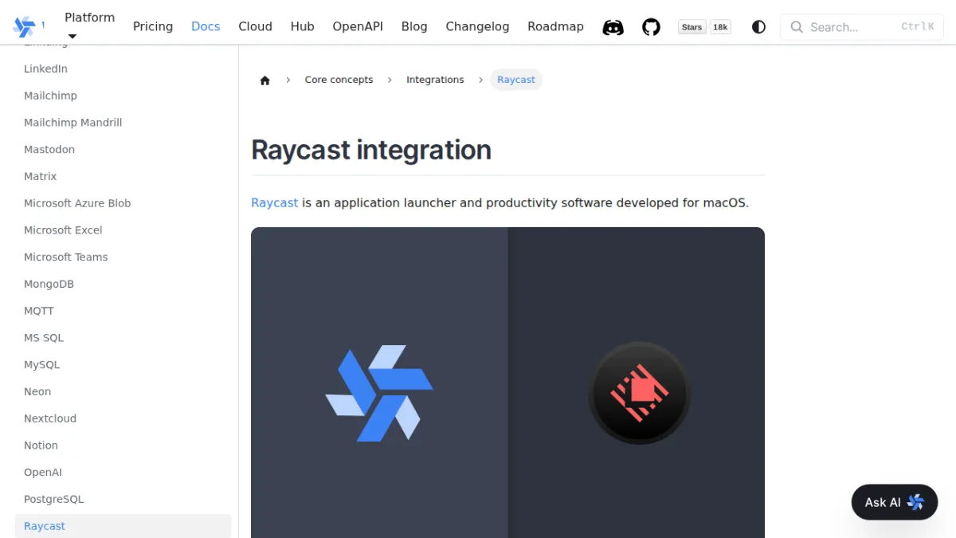Viewport: 956px width, 538px height.
Task: Click Core concepts breadcrumb
Action: 339,80
